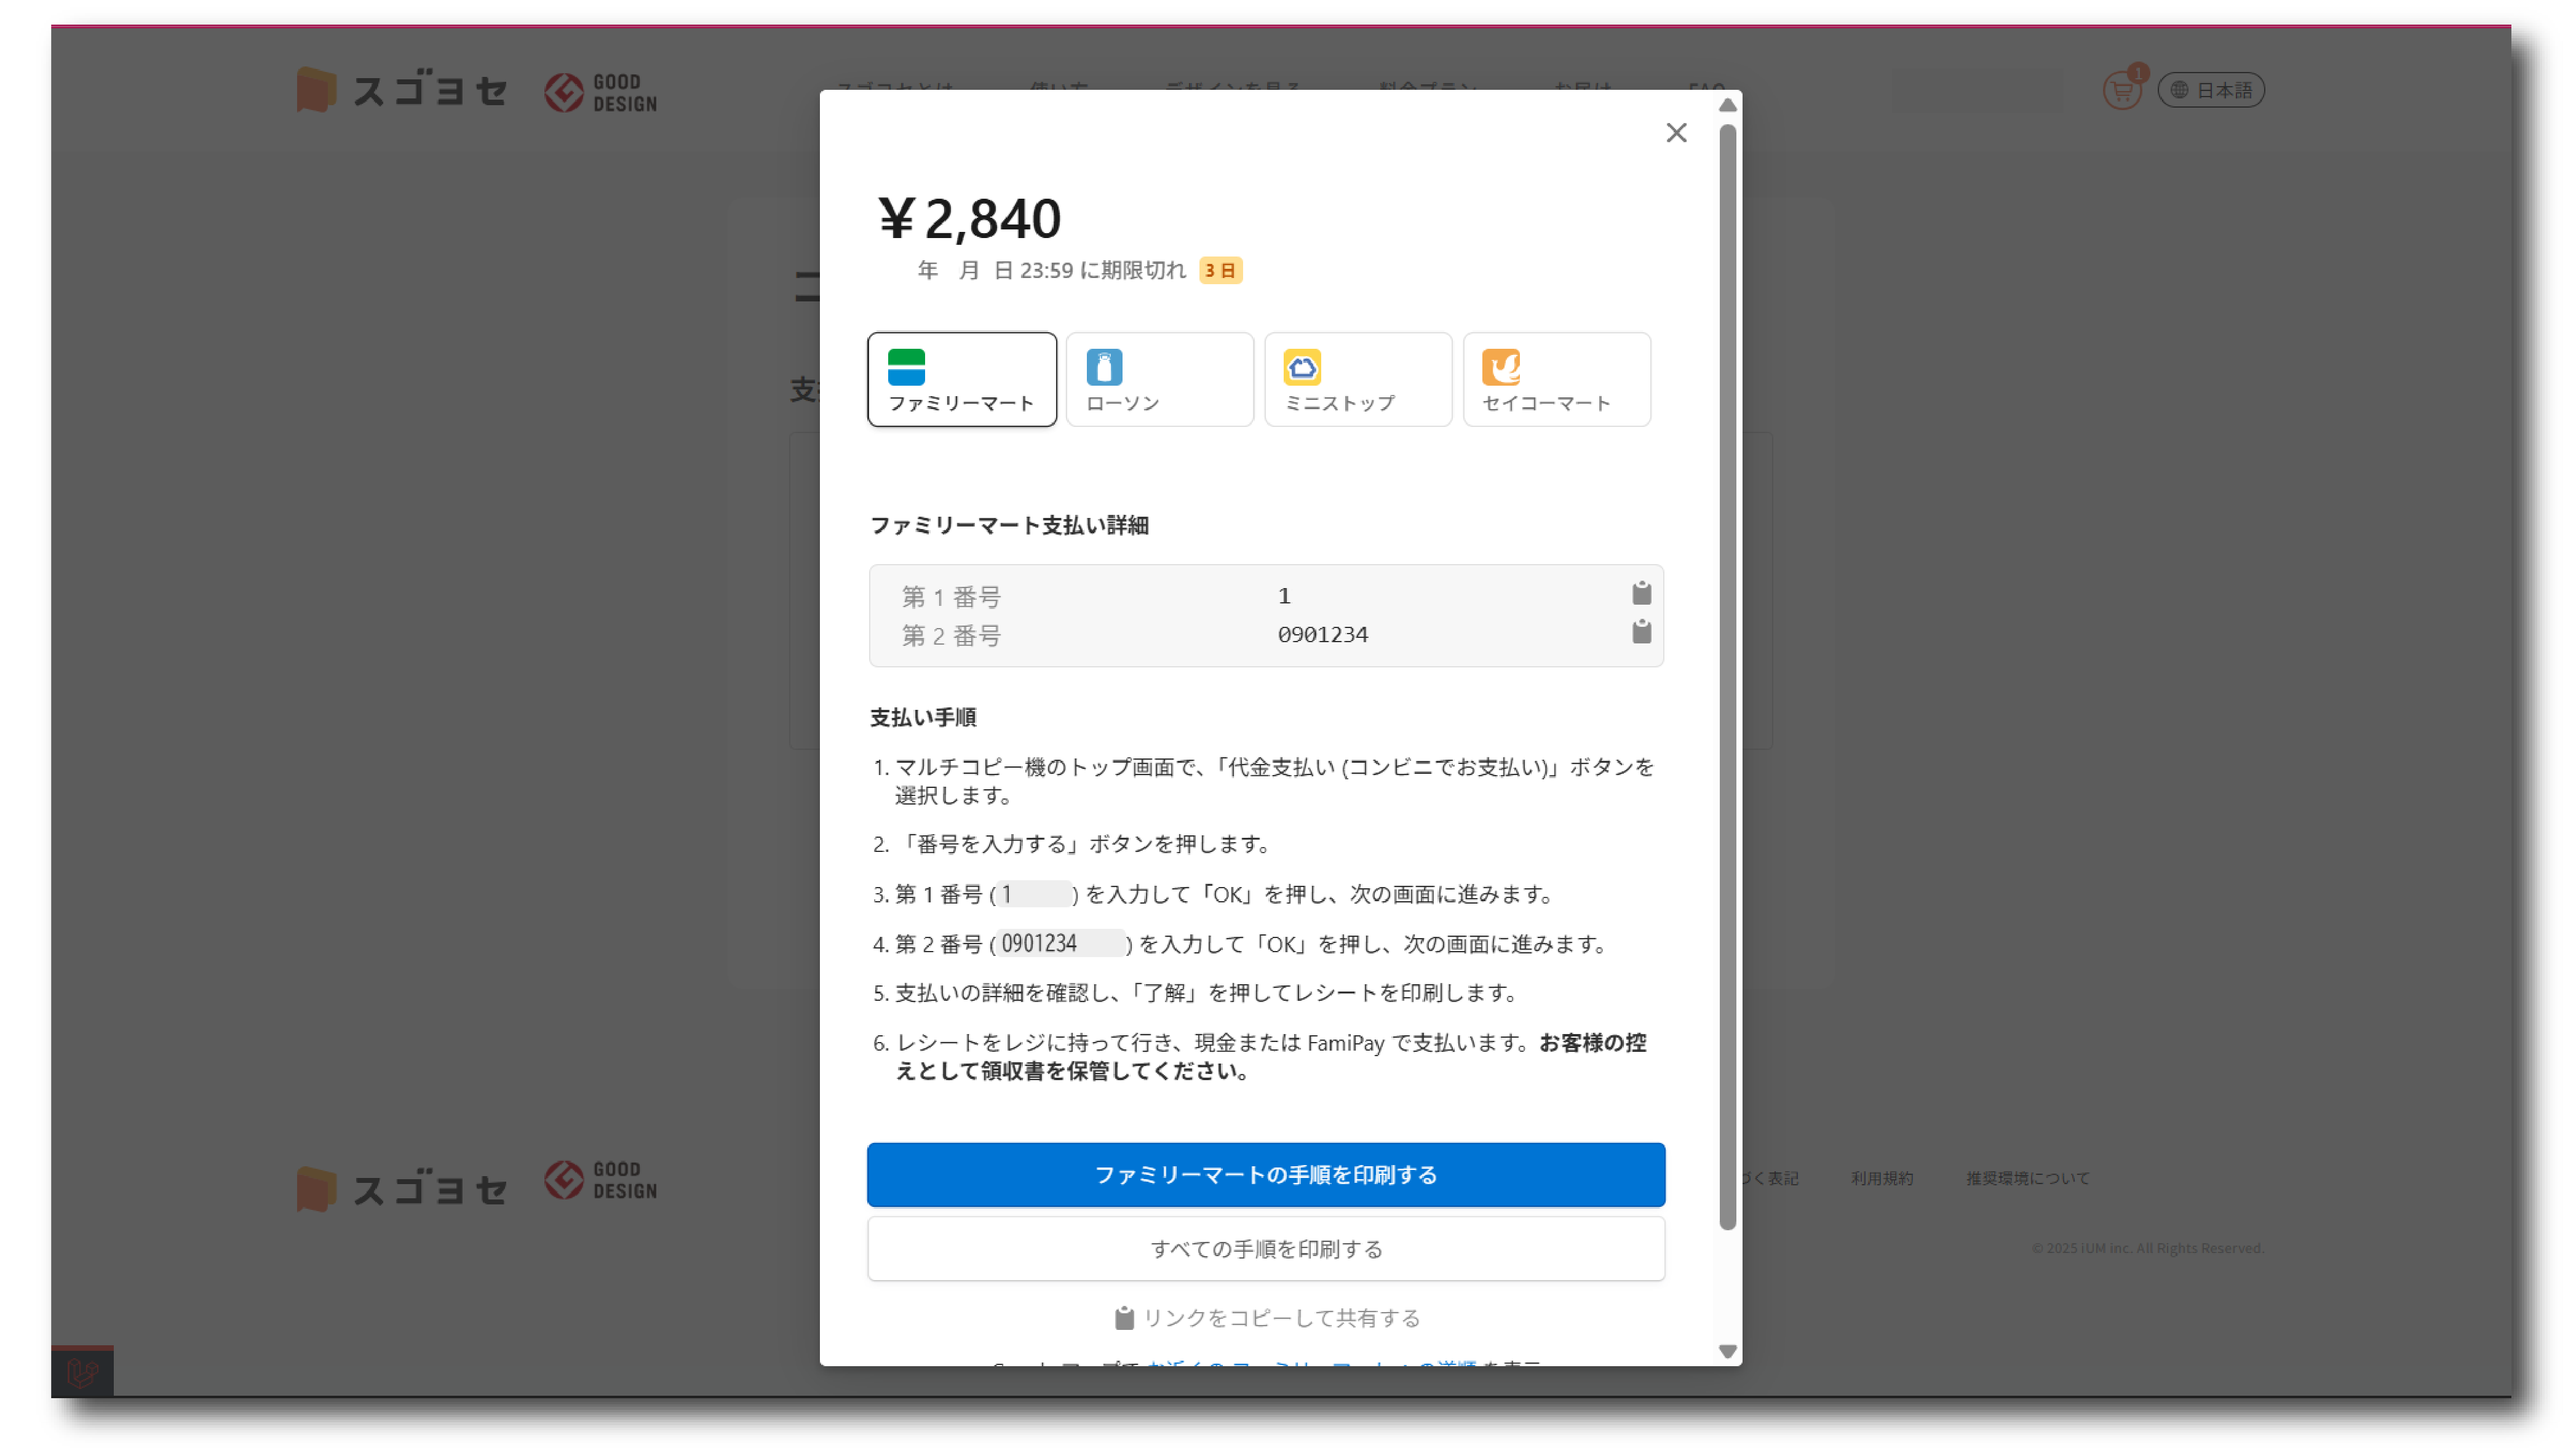Click the dialog's vertical scrollbar thumb
Screen dimensions: 2568x1456
click(x=1727, y=676)
